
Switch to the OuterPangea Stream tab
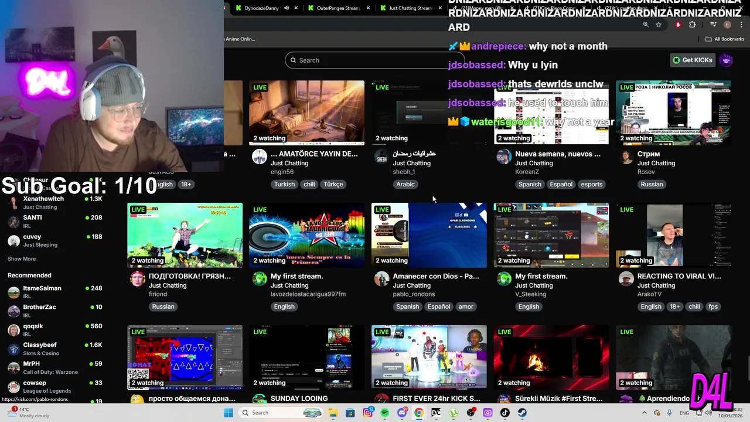(x=338, y=8)
